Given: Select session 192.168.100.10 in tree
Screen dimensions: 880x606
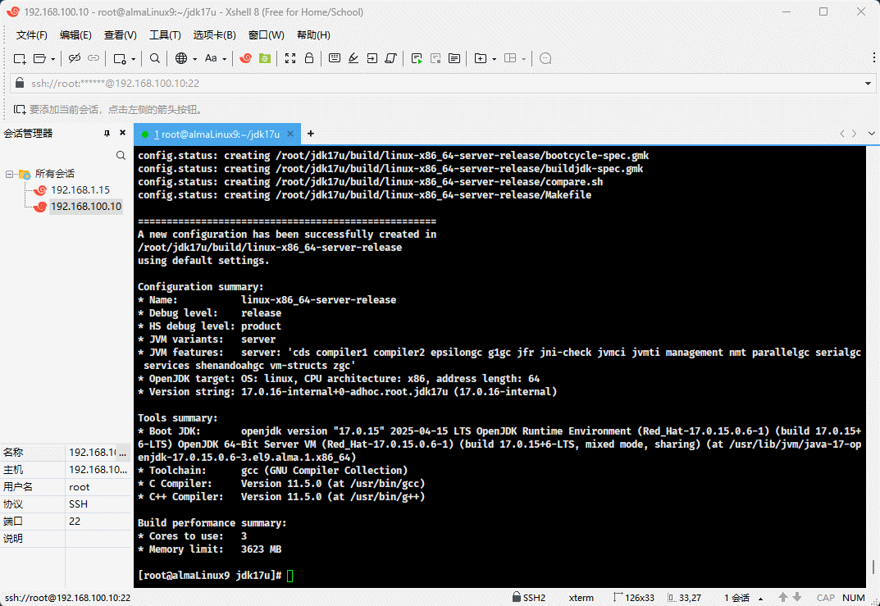Looking at the screenshot, I should (x=86, y=207).
